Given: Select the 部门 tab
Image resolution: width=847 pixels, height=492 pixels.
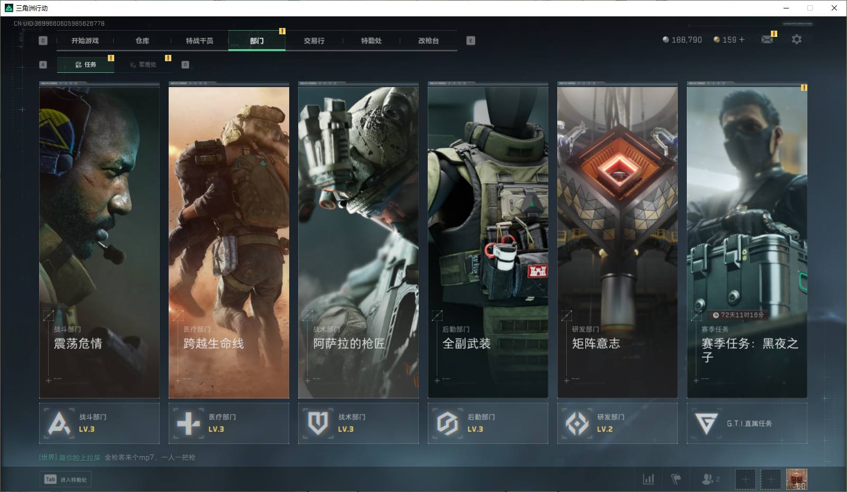Looking at the screenshot, I should point(257,41).
